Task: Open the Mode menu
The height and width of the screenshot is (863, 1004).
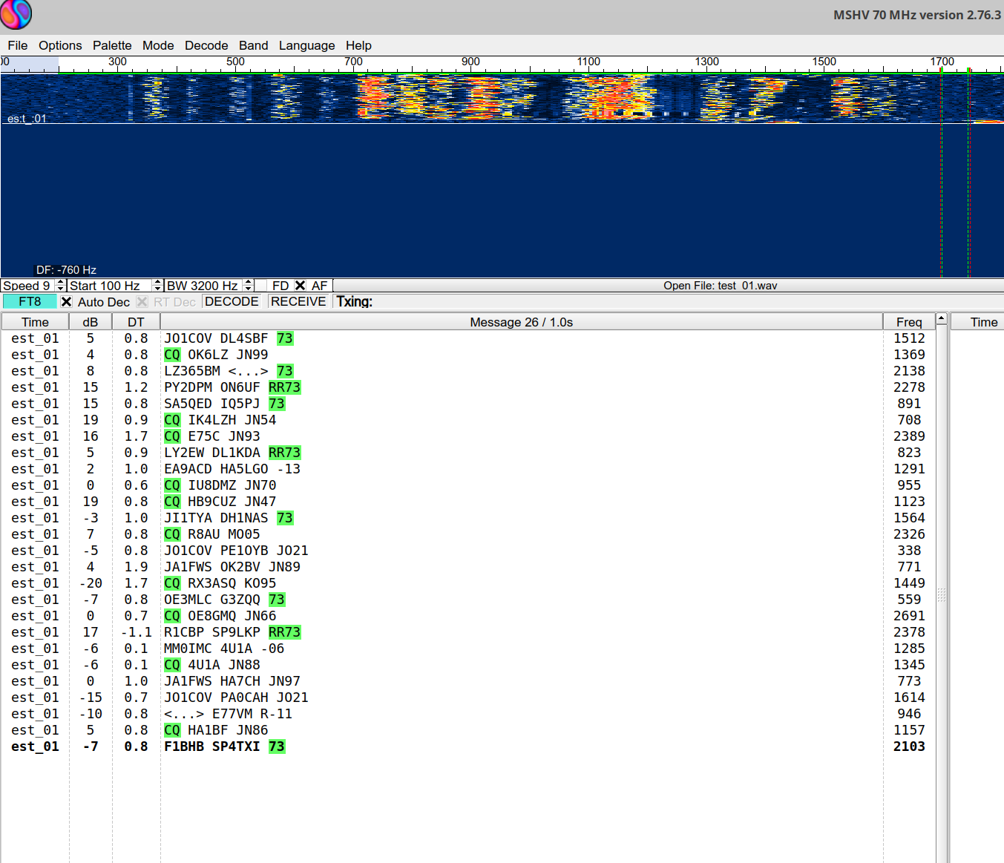Action: pos(158,45)
